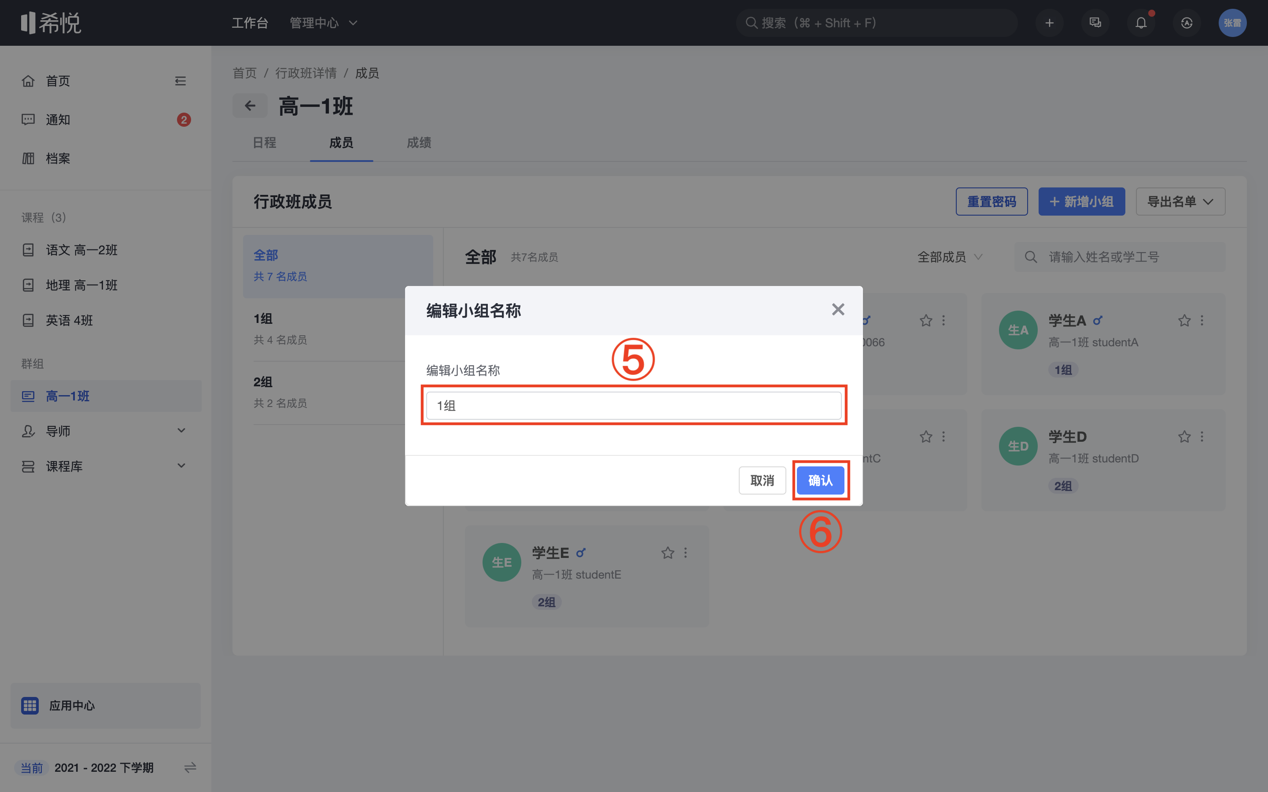Screen dimensions: 1268x792
Task: Click the 希悦 logo
Action: pos(51,22)
